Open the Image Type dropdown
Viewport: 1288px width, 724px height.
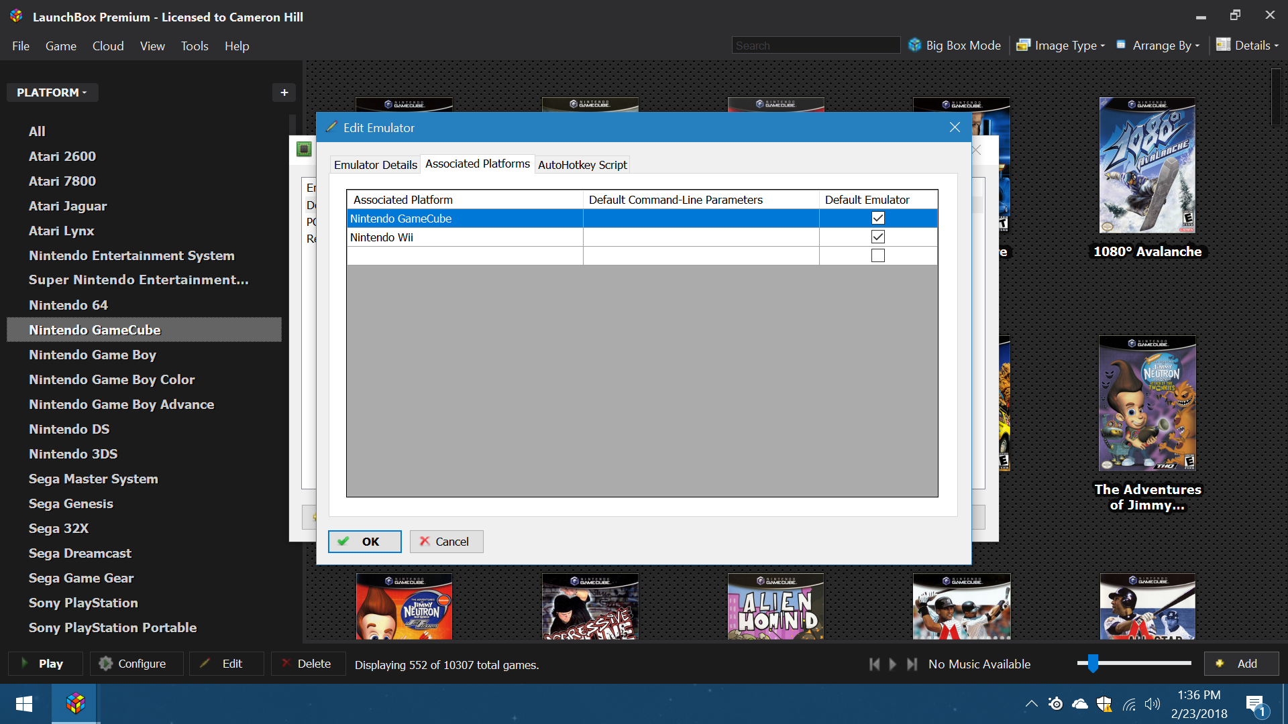[x=1061, y=46]
